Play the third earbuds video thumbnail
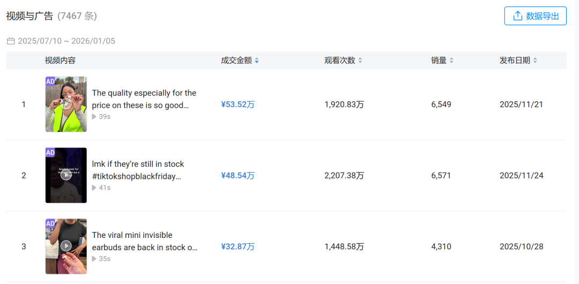Screen dimensions: 579x284 [66, 246]
